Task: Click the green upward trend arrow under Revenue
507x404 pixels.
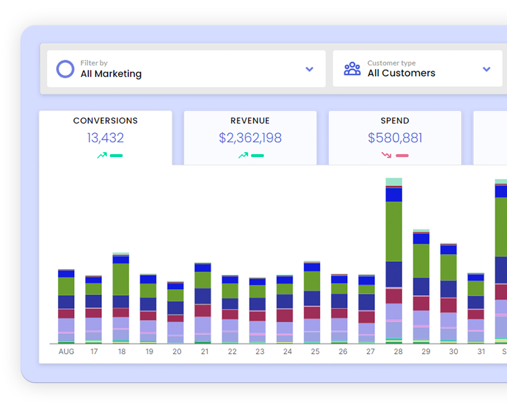Action: (243, 156)
